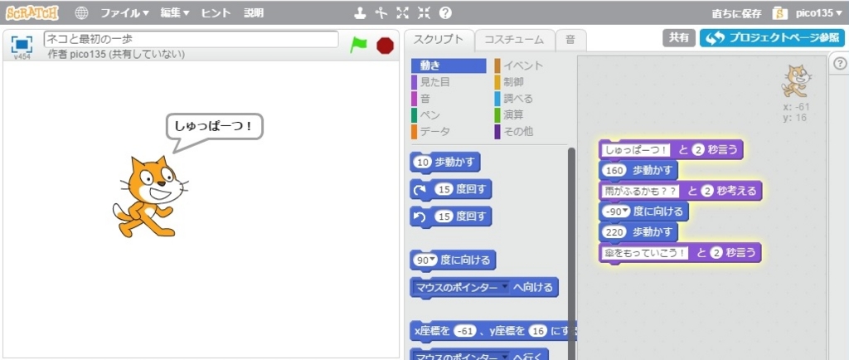Click the account folder icon near pico135
849x360 pixels.
pos(779,13)
